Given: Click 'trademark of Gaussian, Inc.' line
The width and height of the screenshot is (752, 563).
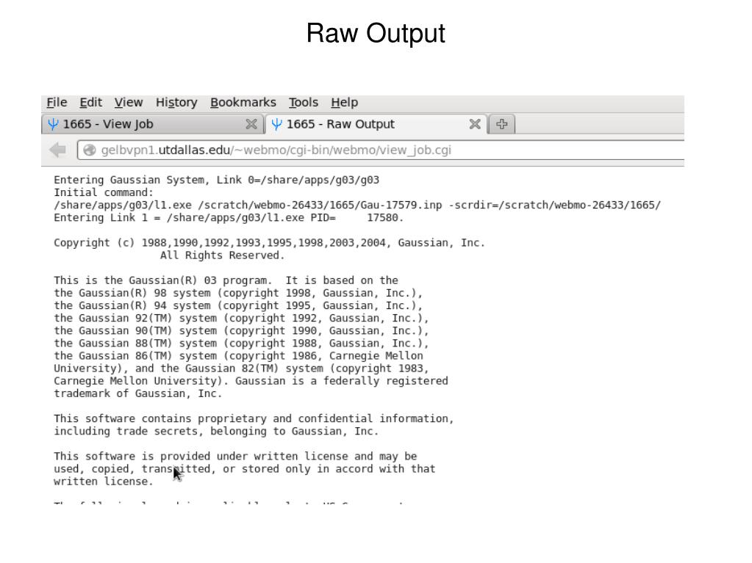Looking at the screenshot, I should click(x=137, y=393).
